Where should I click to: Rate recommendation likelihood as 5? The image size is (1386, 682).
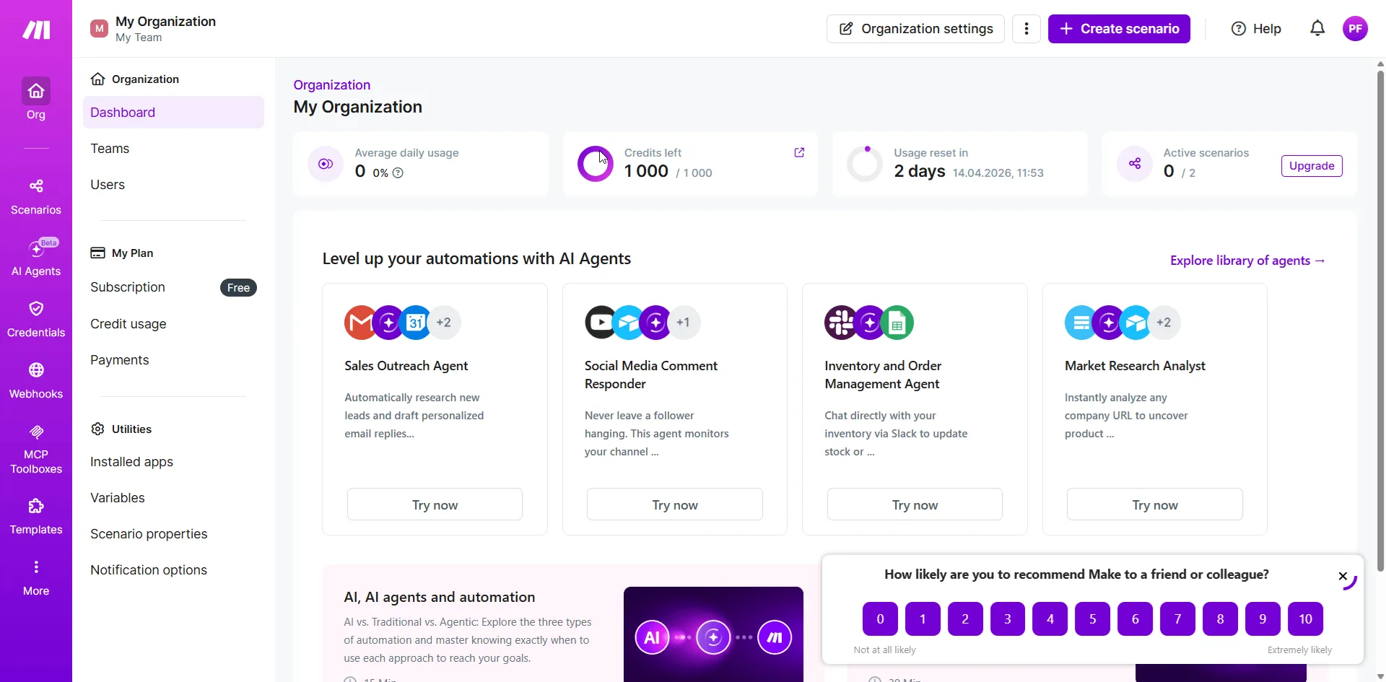1093,619
